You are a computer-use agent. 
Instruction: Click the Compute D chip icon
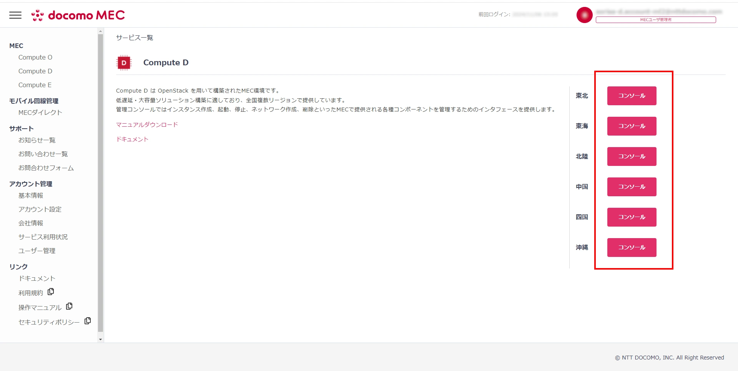tap(124, 63)
